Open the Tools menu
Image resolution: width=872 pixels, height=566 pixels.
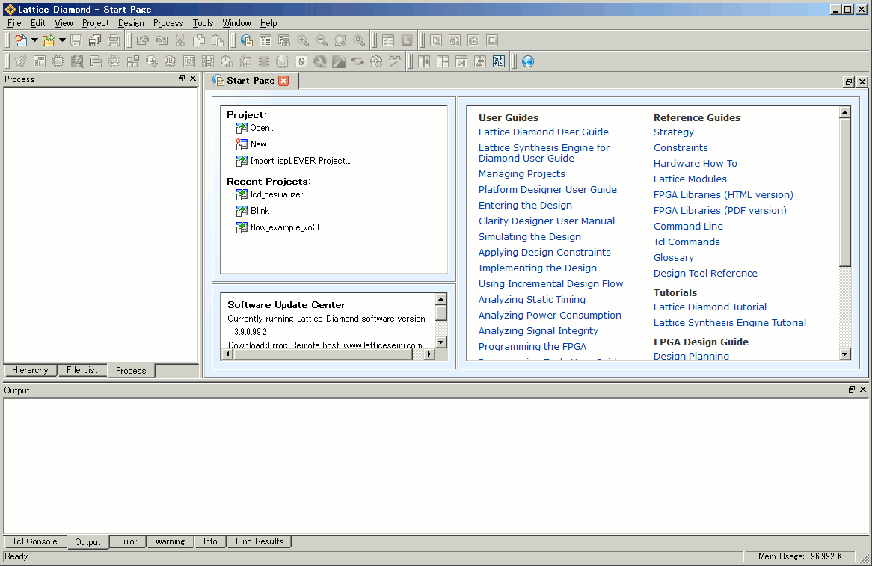click(x=203, y=23)
